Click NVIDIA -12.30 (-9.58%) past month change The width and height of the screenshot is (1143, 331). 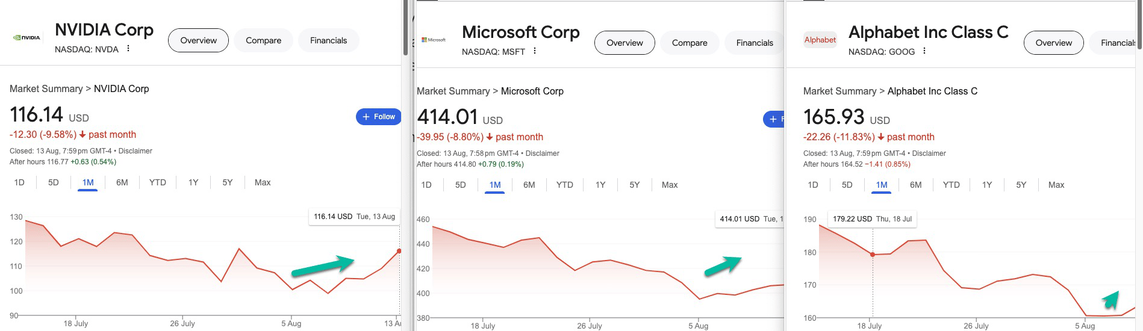tap(73, 135)
